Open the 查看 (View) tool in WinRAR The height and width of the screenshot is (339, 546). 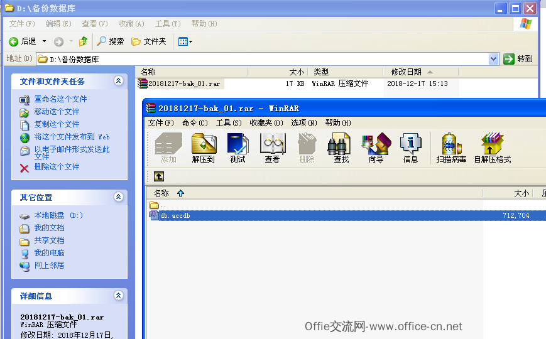click(x=272, y=148)
